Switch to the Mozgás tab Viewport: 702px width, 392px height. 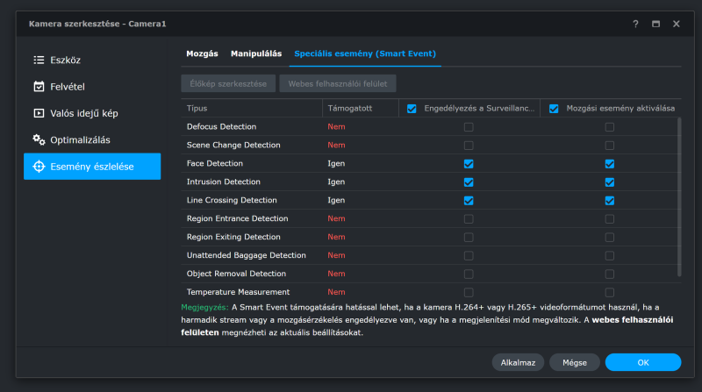(x=202, y=53)
